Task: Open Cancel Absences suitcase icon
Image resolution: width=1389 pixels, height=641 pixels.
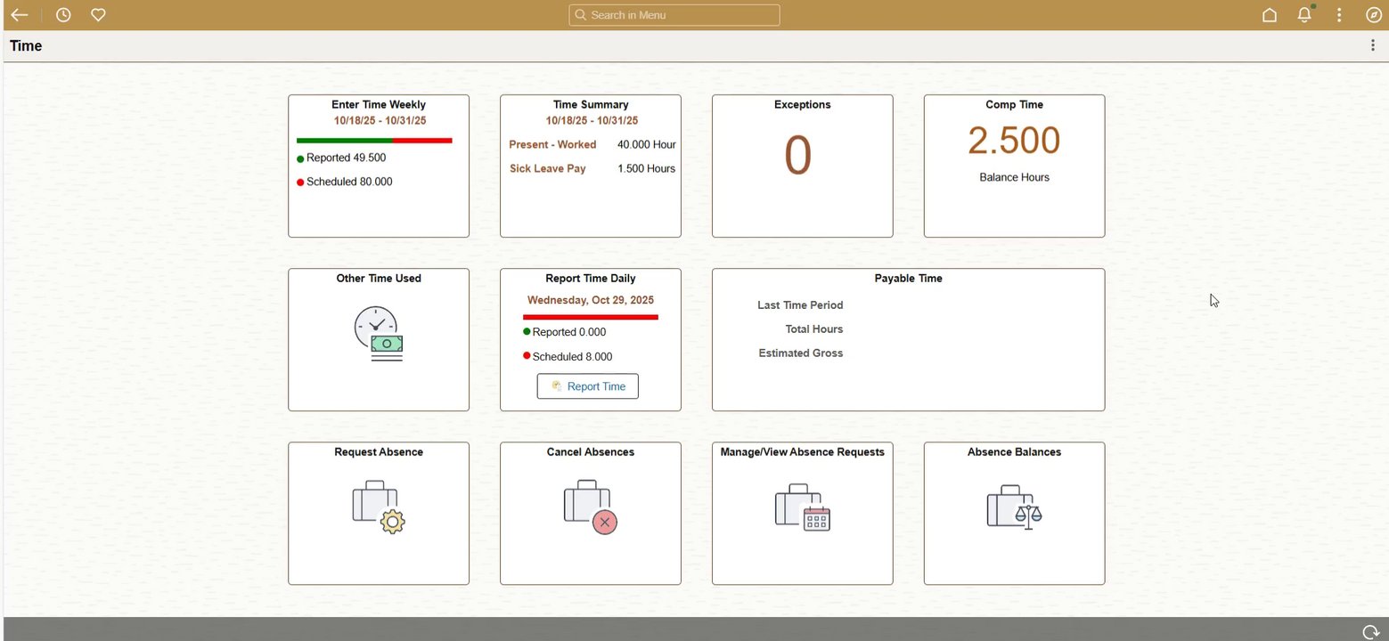Action: point(591,507)
